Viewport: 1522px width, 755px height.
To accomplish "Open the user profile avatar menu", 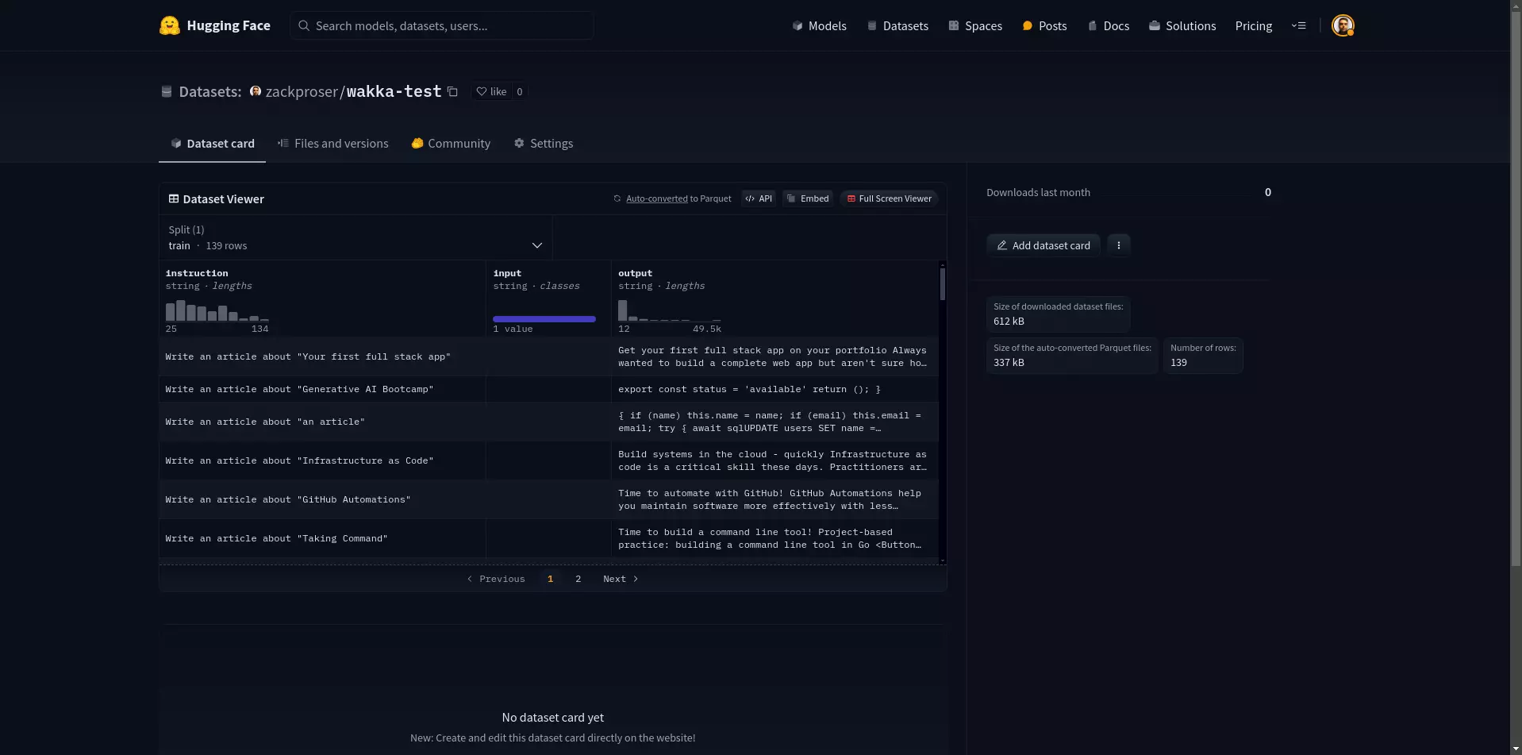I will pyautogui.click(x=1342, y=25).
